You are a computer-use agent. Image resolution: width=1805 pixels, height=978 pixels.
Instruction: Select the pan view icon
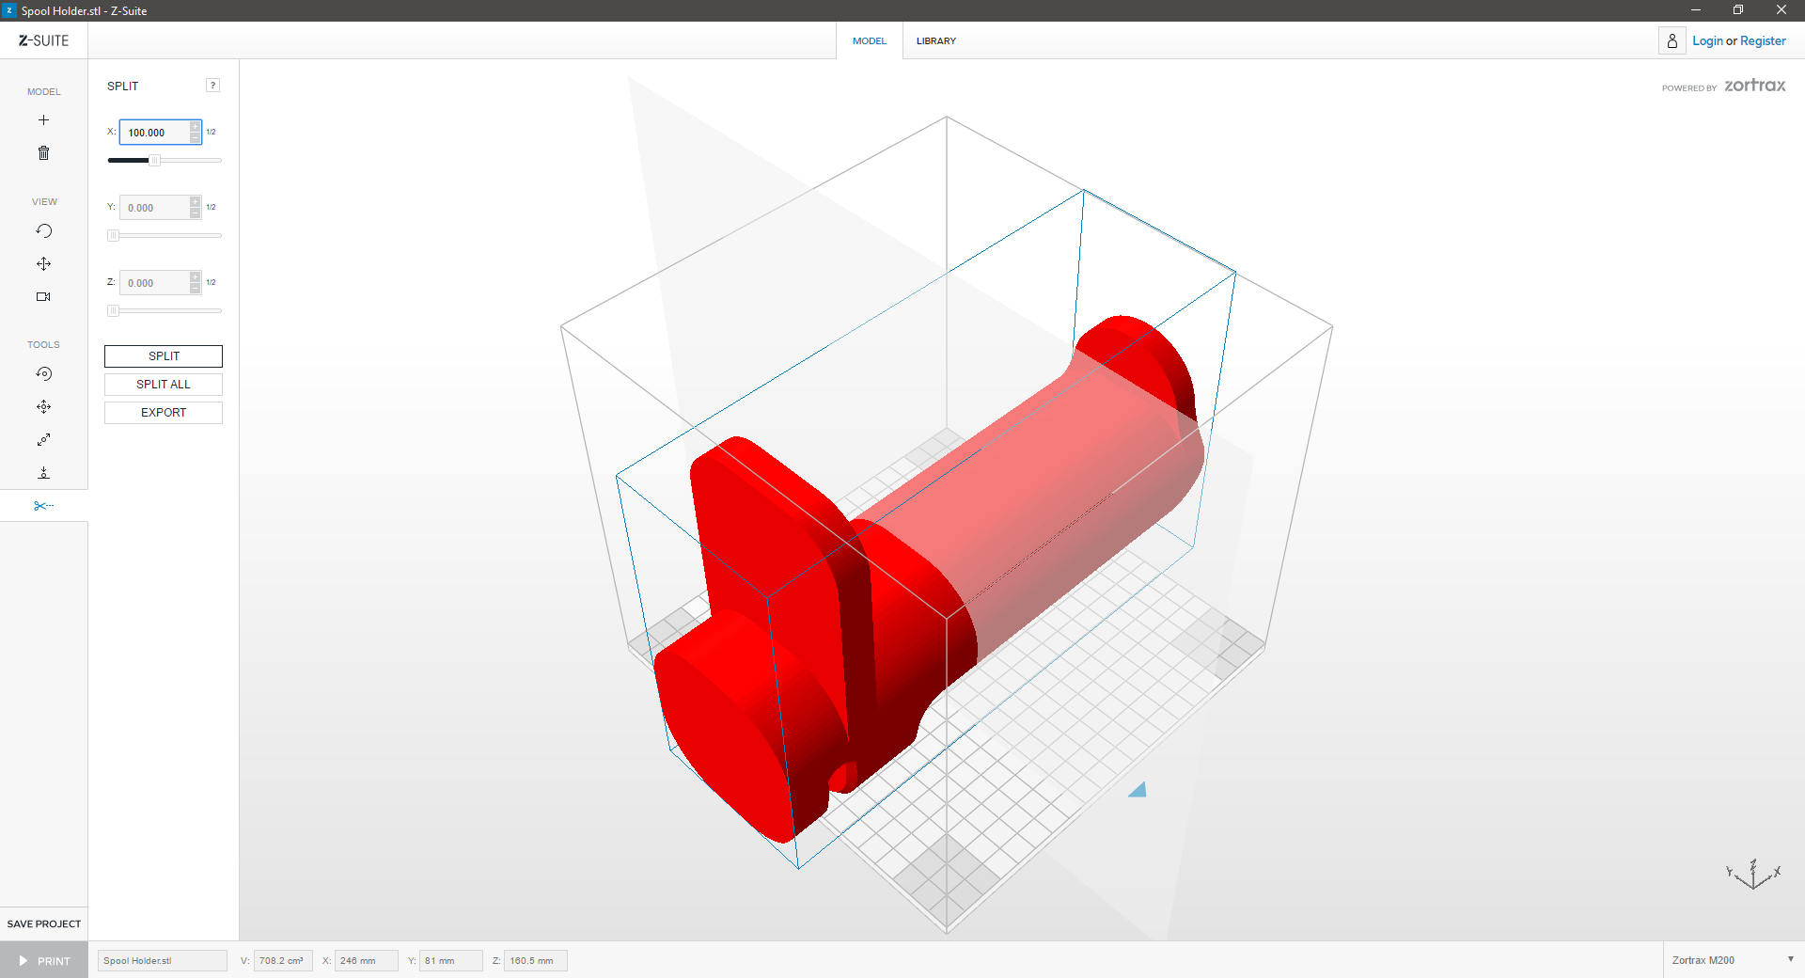43,264
